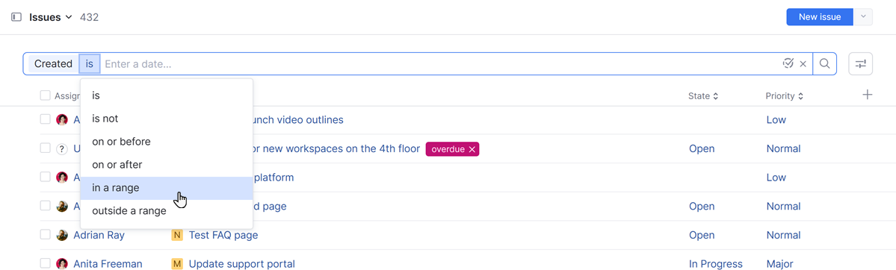Sort by the State column
This screenshot has height=270, width=896.
click(x=703, y=96)
